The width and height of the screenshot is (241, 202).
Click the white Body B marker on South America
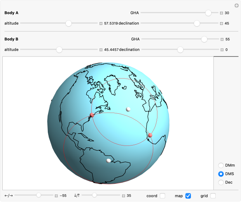[x=108, y=161]
